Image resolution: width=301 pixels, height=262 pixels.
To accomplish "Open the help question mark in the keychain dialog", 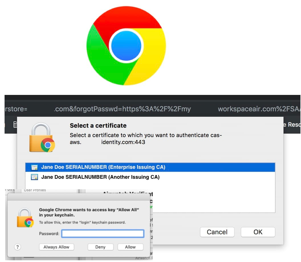I will (17, 247).
